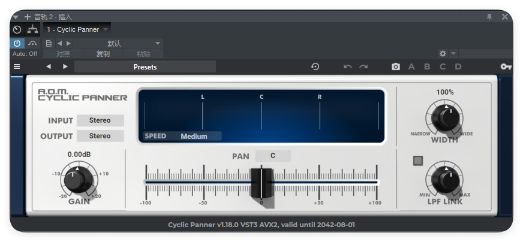This screenshot has width=523, height=242.
Task: Click the camera snapshot icon
Action: pos(396,66)
